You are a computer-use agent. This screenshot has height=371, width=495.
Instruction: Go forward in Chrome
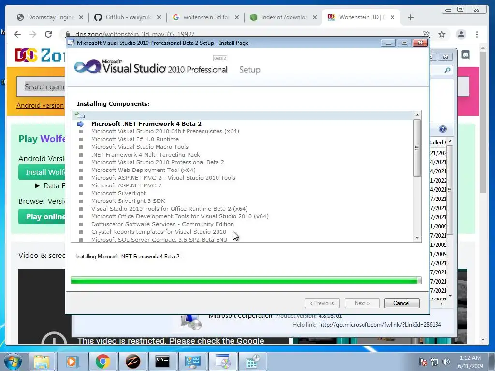click(x=33, y=34)
